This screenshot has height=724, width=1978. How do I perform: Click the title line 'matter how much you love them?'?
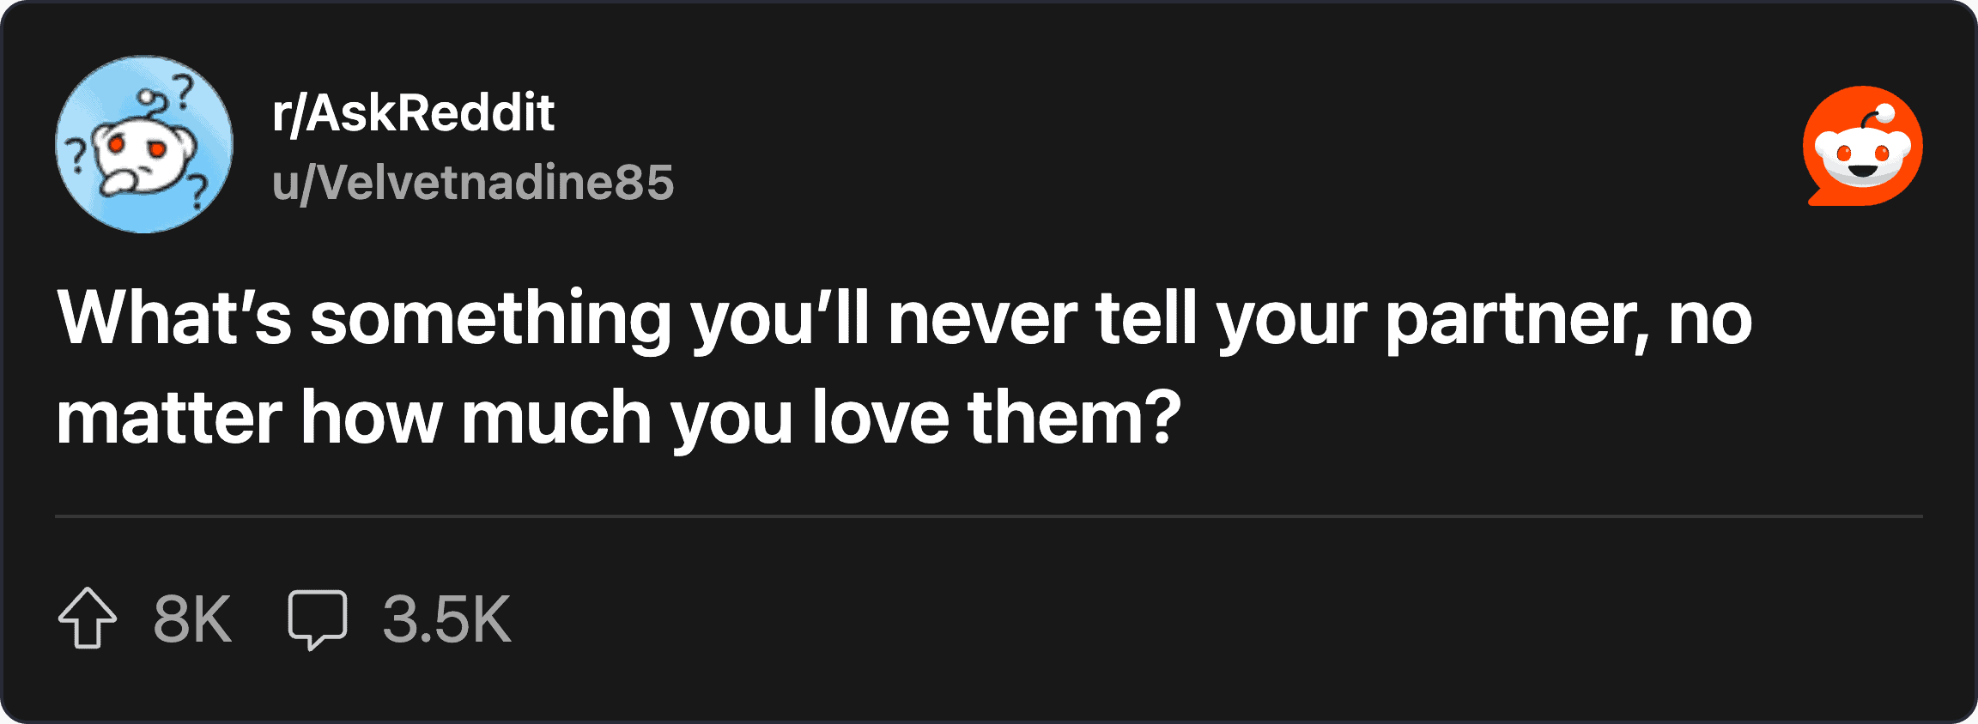[618, 419]
